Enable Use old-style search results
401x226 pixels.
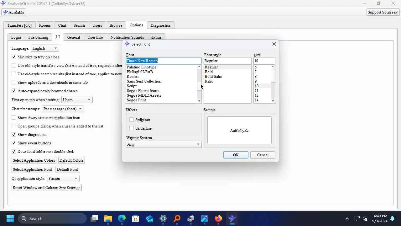pos(14,74)
